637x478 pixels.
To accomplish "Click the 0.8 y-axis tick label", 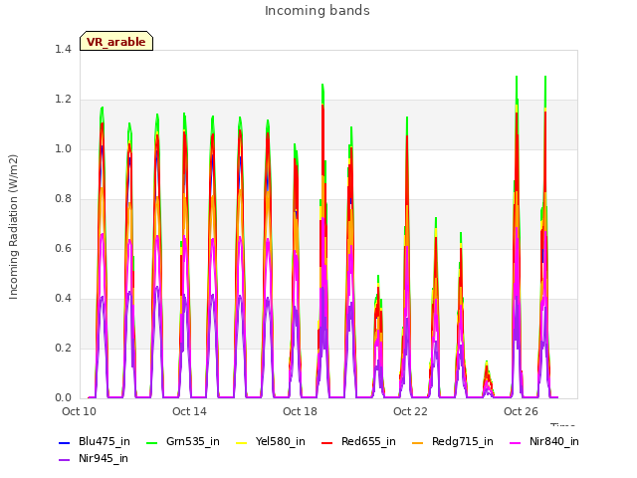I will [x=63, y=199].
